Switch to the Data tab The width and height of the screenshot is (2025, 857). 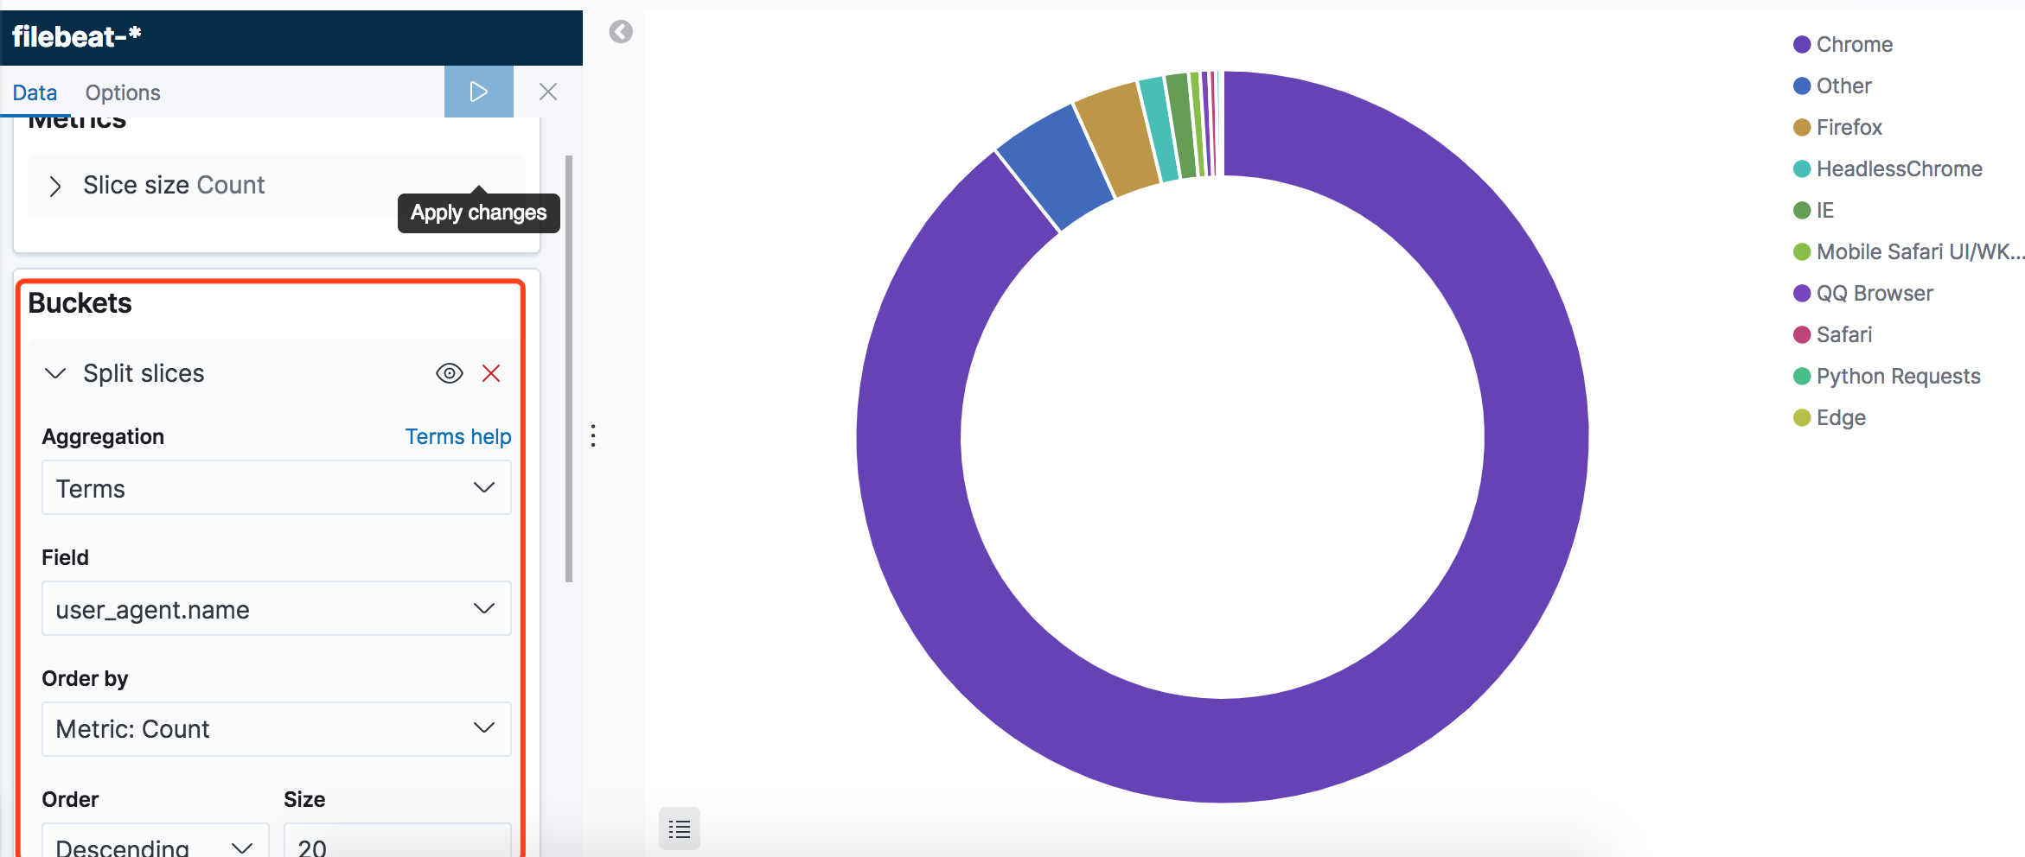[x=35, y=92]
